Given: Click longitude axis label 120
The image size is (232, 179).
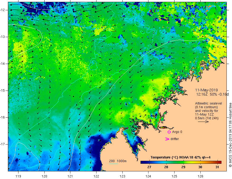Looking at the screenshot, I should (x=44, y=176).
